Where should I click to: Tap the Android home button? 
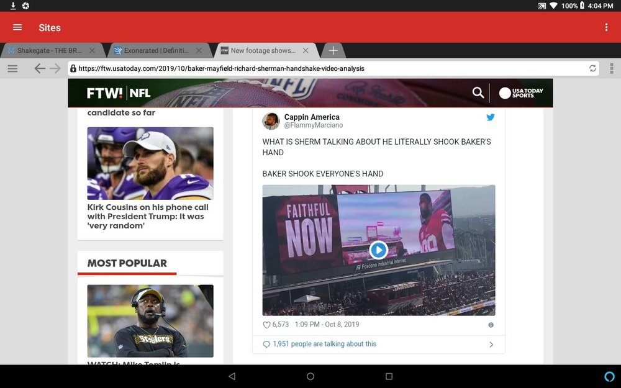click(310, 376)
